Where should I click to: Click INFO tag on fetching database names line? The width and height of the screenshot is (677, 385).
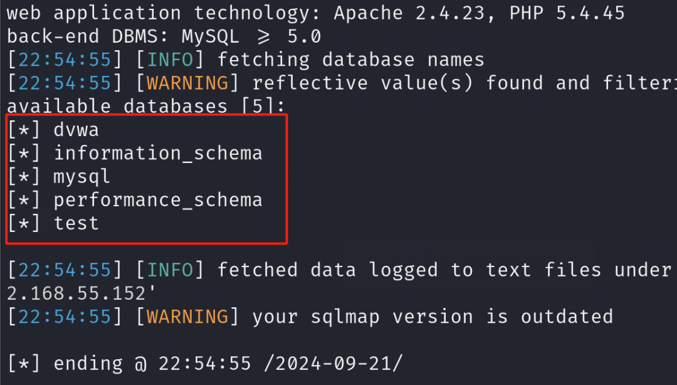pyautogui.click(x=176, y=60)
